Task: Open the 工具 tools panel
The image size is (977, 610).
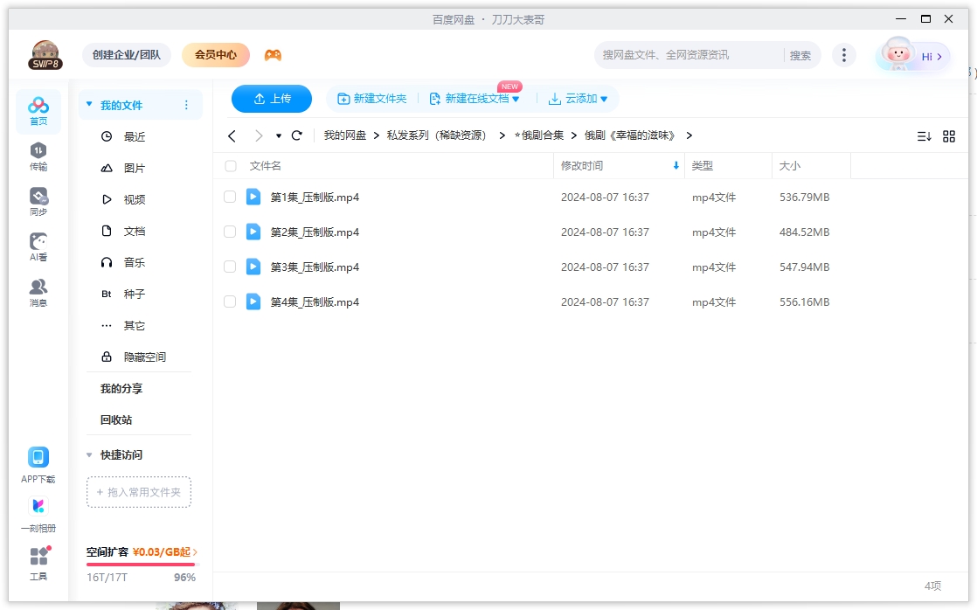Action: coord(38,559)
